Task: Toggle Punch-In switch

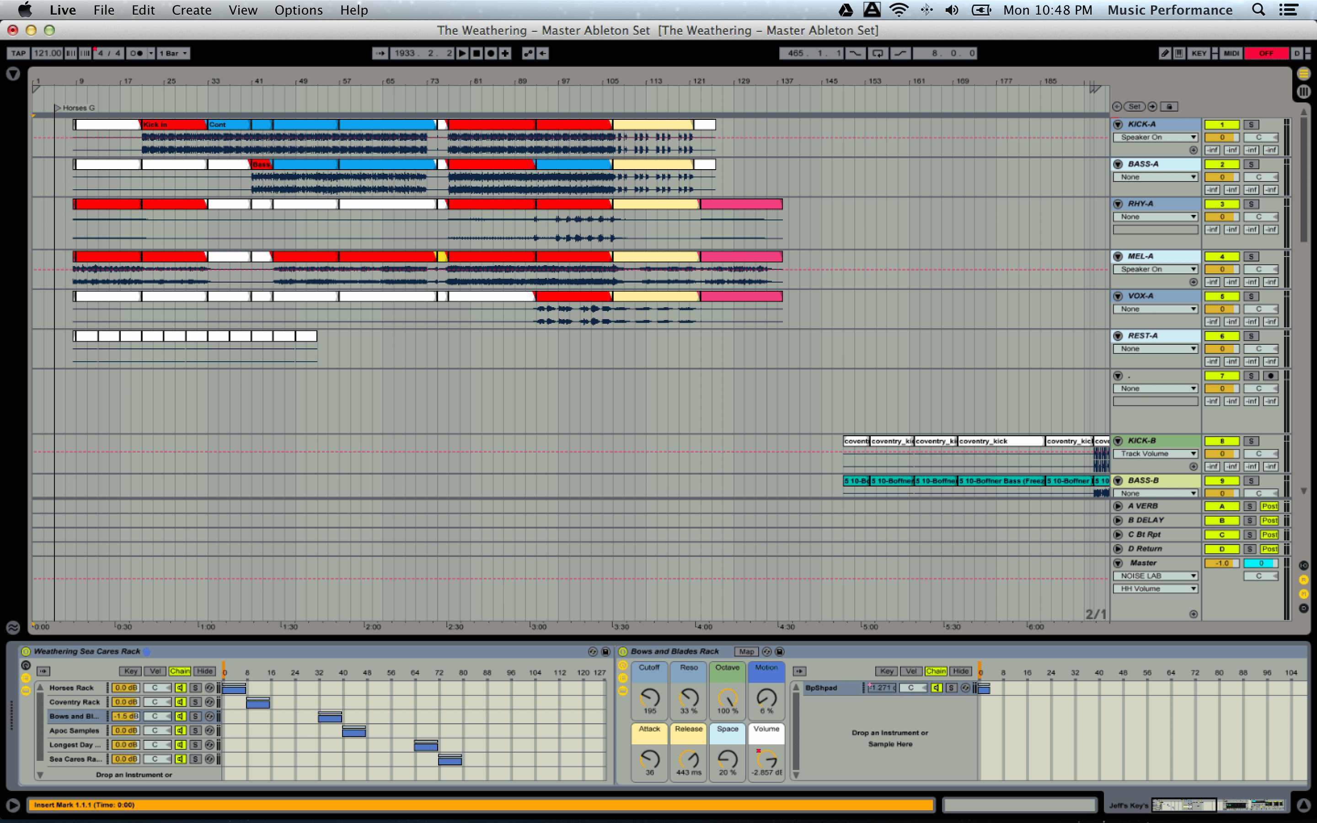Action: 856,53
